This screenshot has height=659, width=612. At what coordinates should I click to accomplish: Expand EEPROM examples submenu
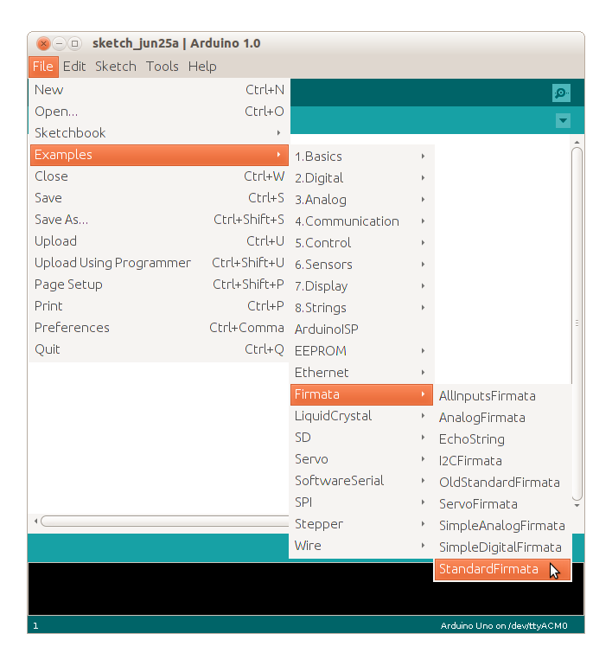[x=361, y=351]
